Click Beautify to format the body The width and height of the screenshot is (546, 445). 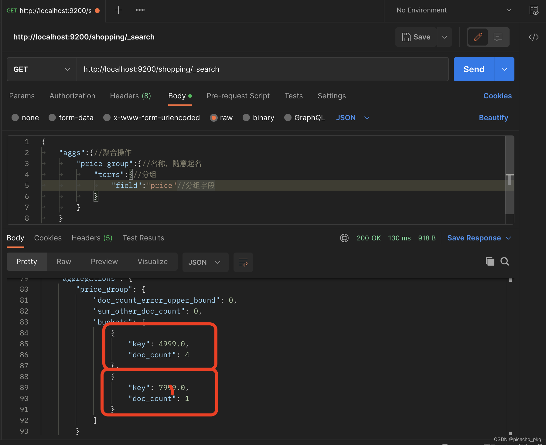493,118
